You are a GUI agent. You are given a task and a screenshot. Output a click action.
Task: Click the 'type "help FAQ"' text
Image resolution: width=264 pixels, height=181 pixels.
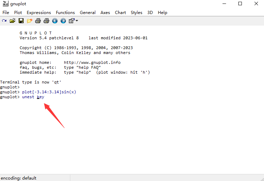pos(82,67)
